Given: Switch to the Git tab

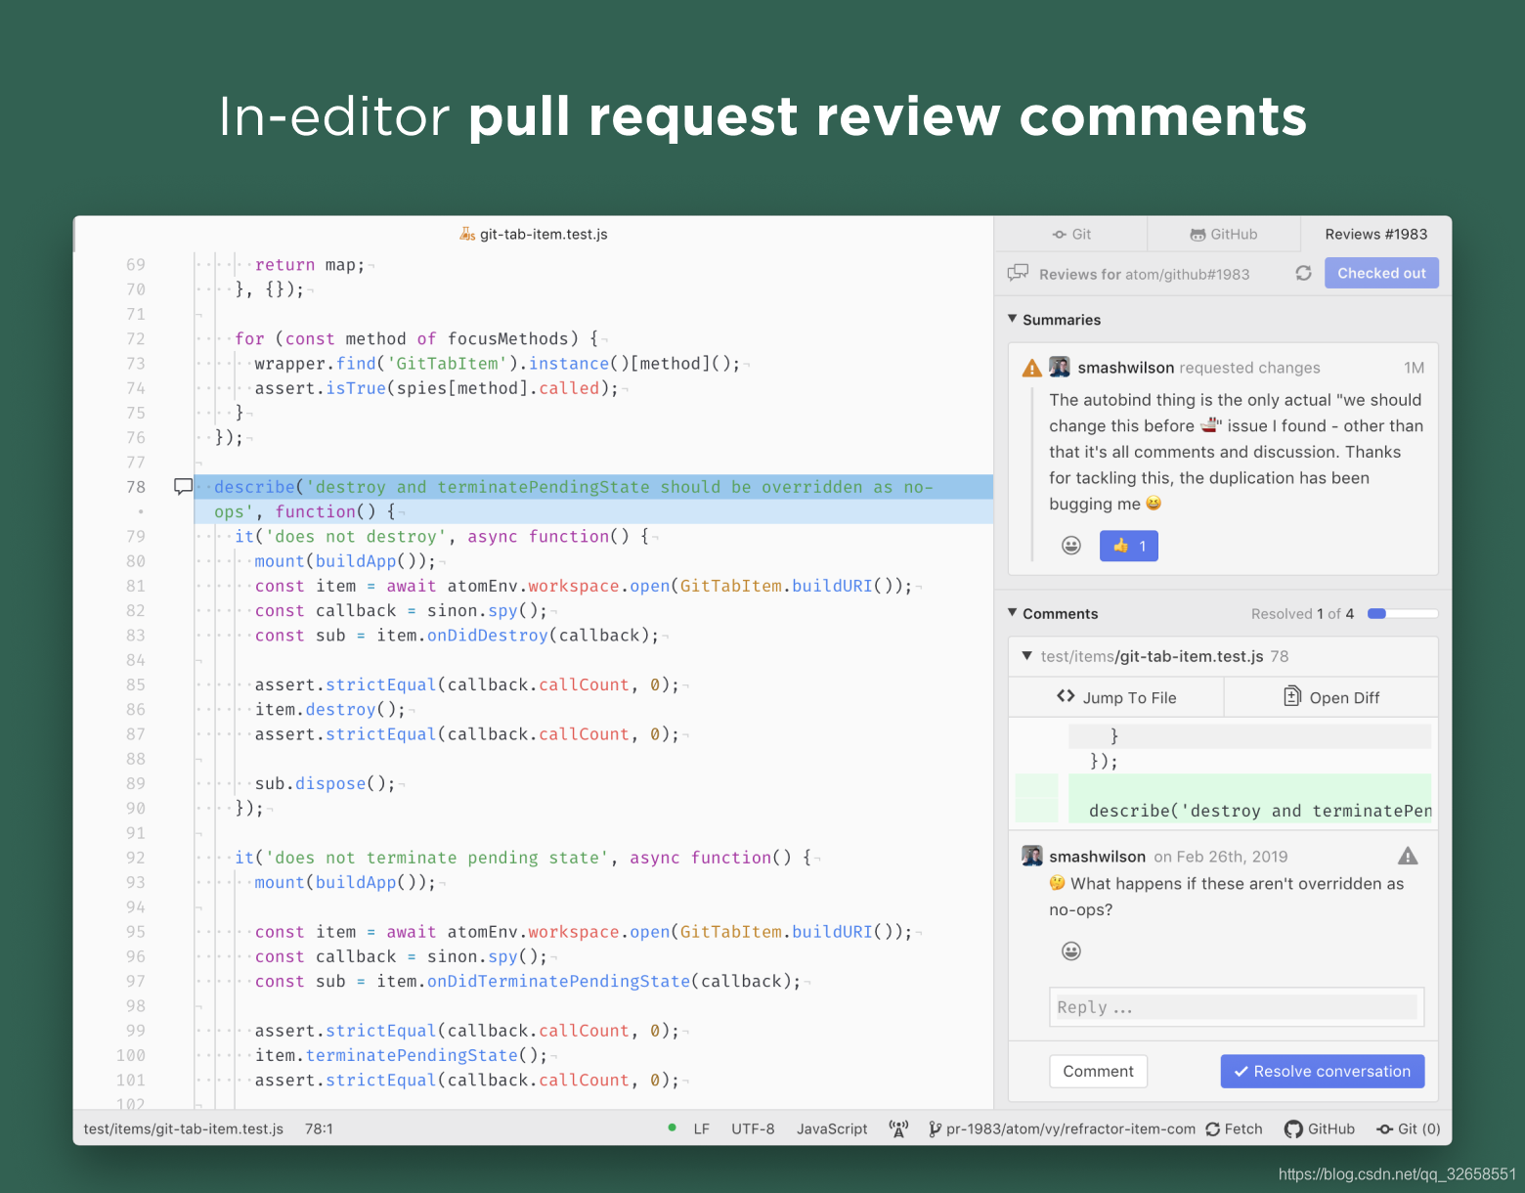Looking at the screenshot, I should [1070, 235].
